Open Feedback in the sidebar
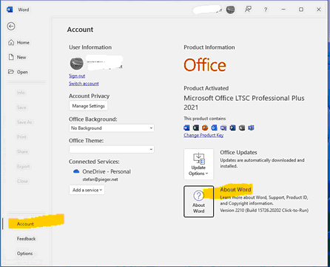Image resolution: width=330 pixels, height=267 pixels. tap(26, 239)
